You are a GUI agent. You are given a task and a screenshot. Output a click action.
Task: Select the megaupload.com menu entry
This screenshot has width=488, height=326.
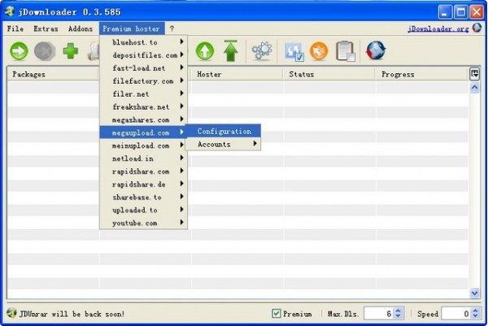point(143,133)
